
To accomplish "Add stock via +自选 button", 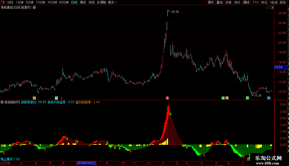I will coord(273,2).
